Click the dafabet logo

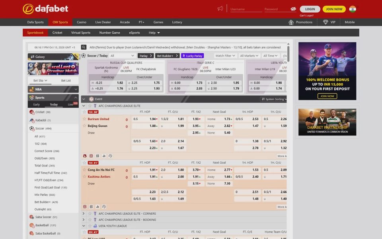(x=45, y=9)
